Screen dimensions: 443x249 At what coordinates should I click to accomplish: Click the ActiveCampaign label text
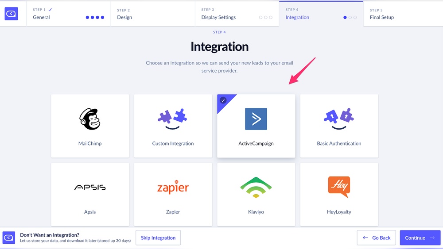[256, 143]
